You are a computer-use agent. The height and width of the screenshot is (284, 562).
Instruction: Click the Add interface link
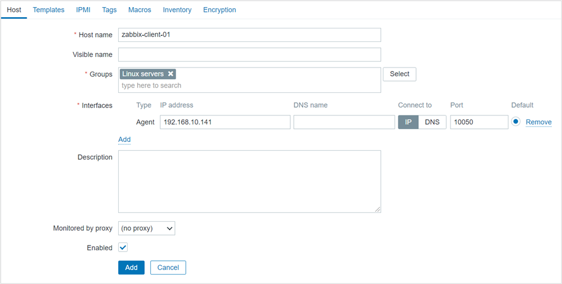[125, 139]
